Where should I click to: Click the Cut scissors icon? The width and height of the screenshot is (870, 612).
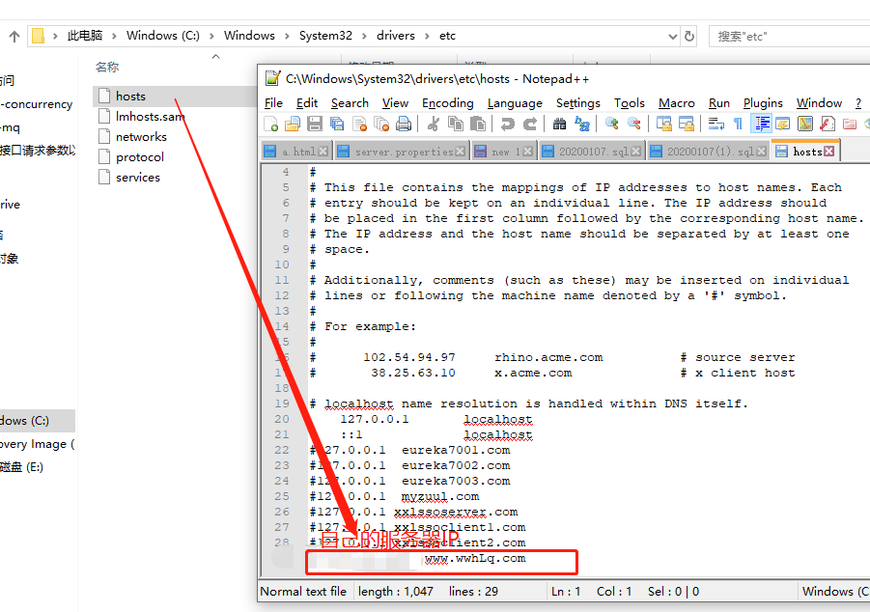pyautogui.click(x=434, y=124)
